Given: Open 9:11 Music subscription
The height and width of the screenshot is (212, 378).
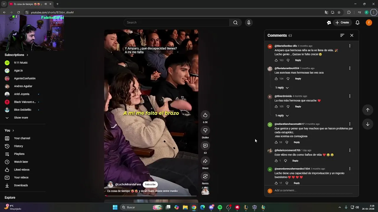Looking at the screenshot, I should [x=21, y=63].
